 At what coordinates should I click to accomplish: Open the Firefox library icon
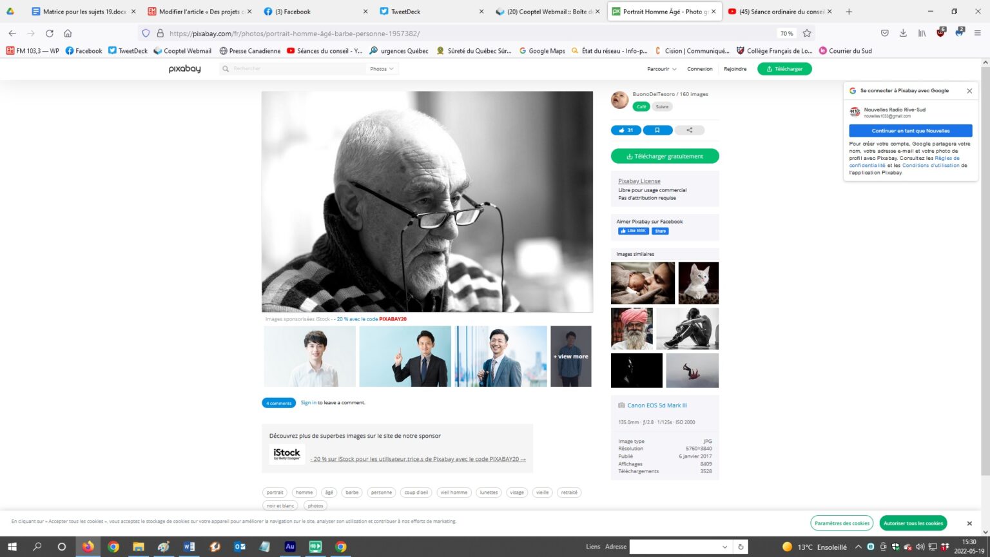coord(922,34)
